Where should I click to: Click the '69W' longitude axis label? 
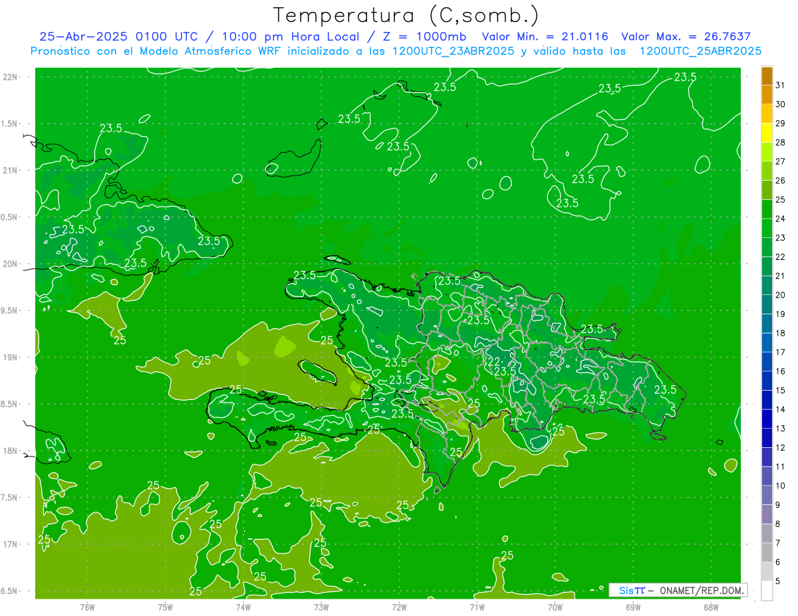632,607
